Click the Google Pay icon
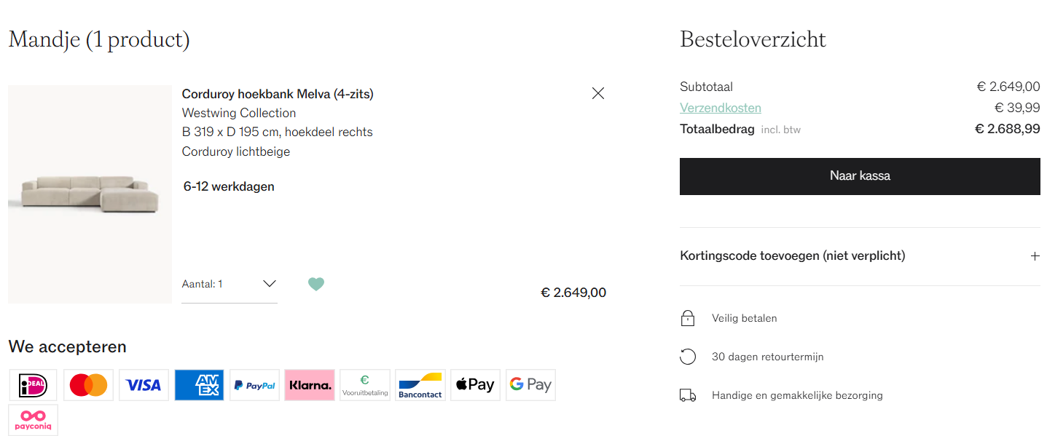 click(x=530, y=385)
